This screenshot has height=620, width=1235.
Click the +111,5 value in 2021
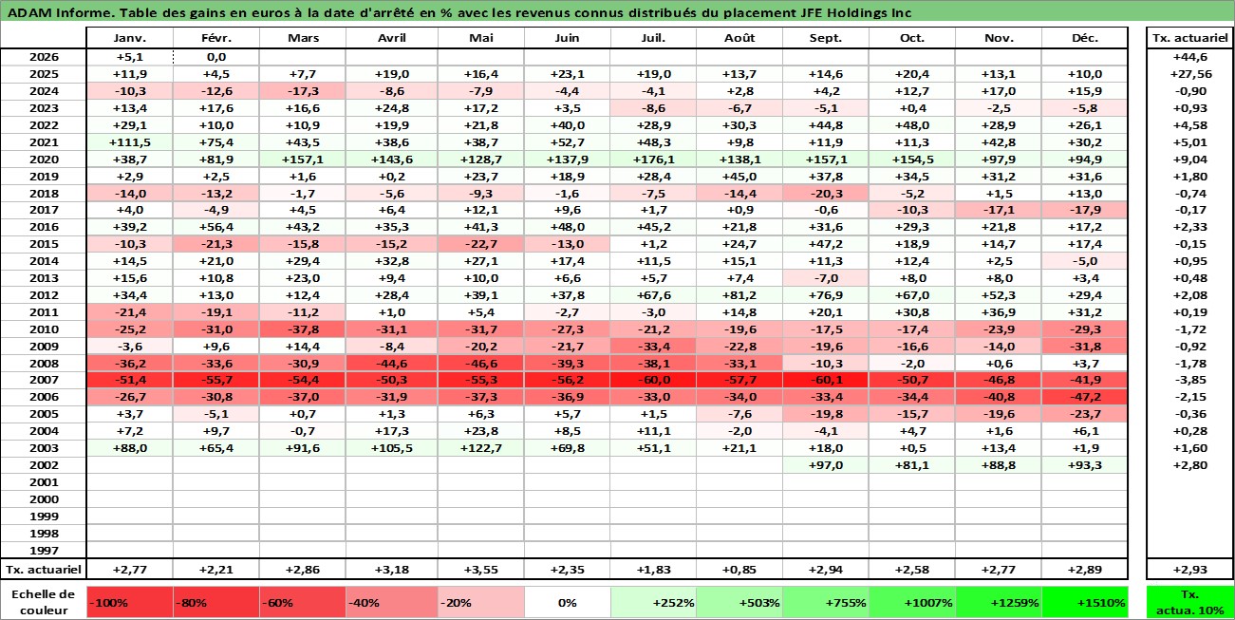pos(129,142)
